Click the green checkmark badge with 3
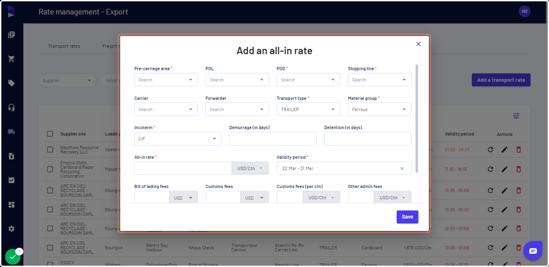Viewport: 549px width, 267px height. click(13, 257)
